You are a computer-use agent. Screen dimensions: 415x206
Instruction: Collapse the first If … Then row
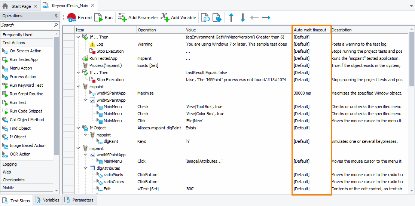78,37
